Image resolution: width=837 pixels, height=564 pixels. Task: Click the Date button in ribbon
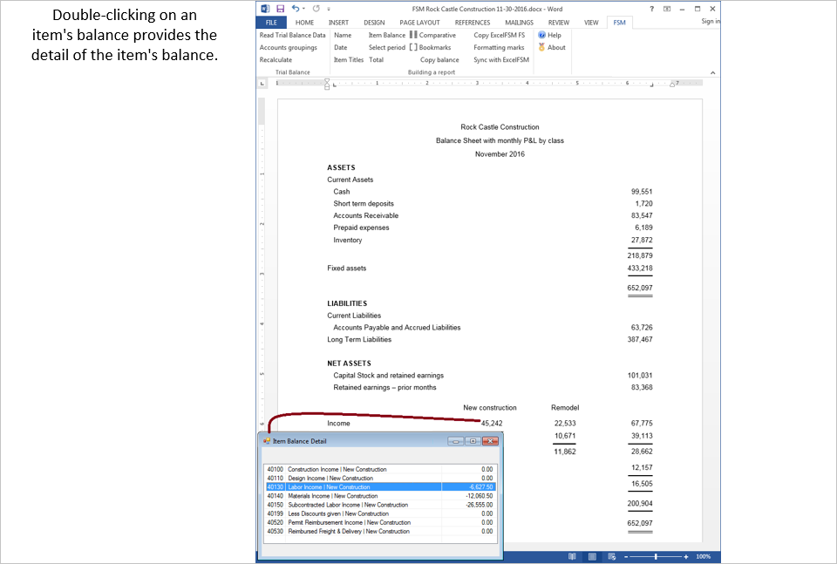tap(341, 47)
